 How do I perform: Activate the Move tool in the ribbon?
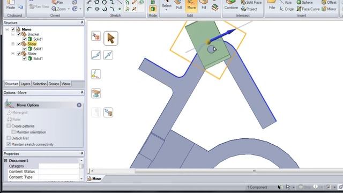(x=191, y=5)
